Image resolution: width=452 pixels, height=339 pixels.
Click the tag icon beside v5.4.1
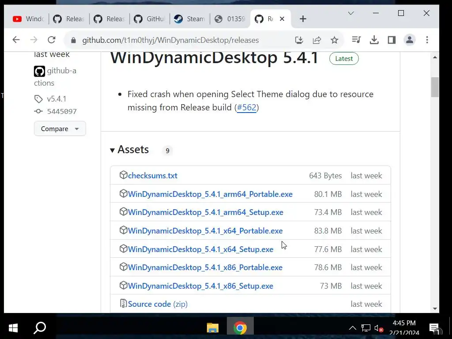coord(38,99)
